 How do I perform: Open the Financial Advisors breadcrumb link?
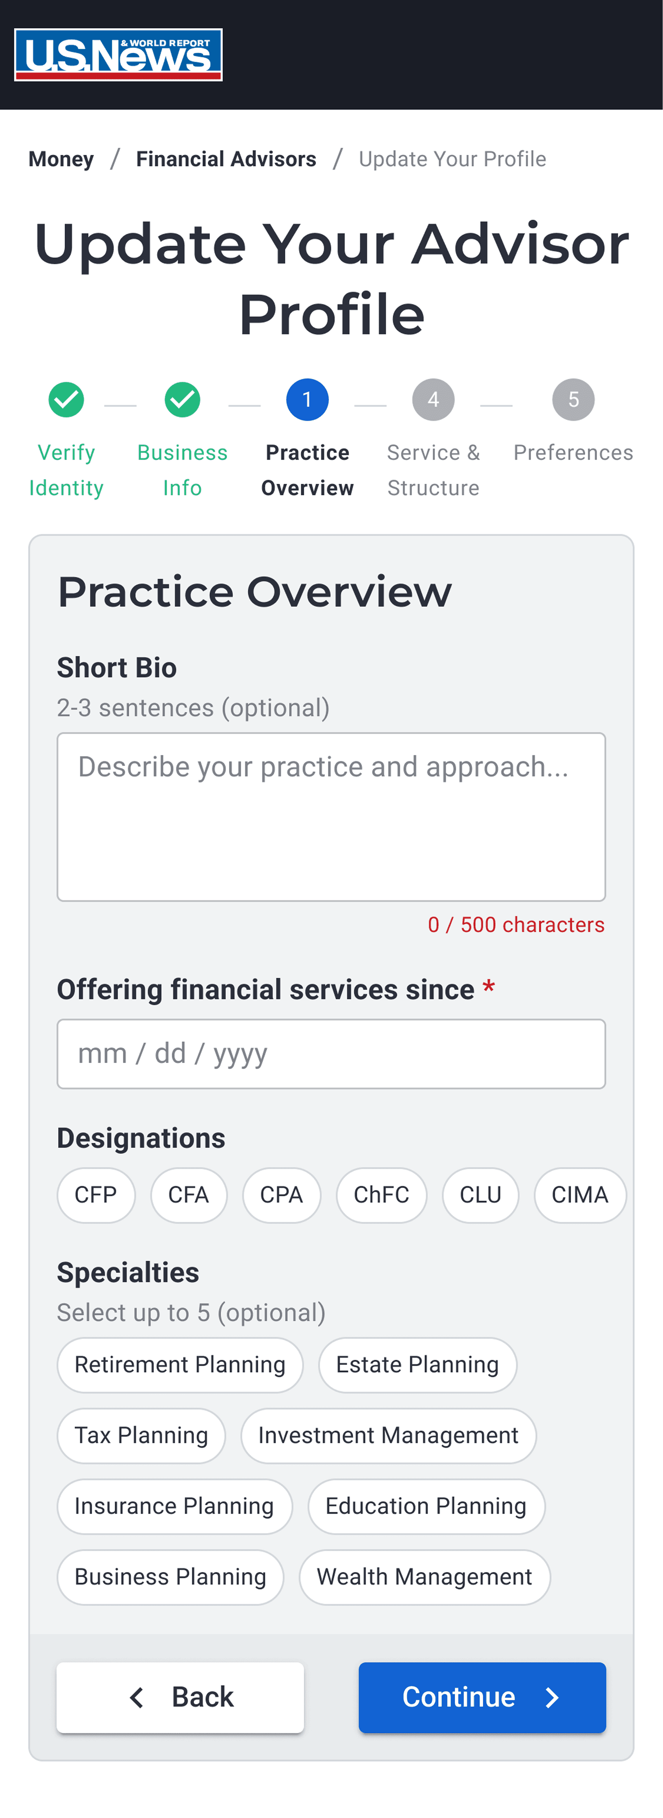point(226,159)
